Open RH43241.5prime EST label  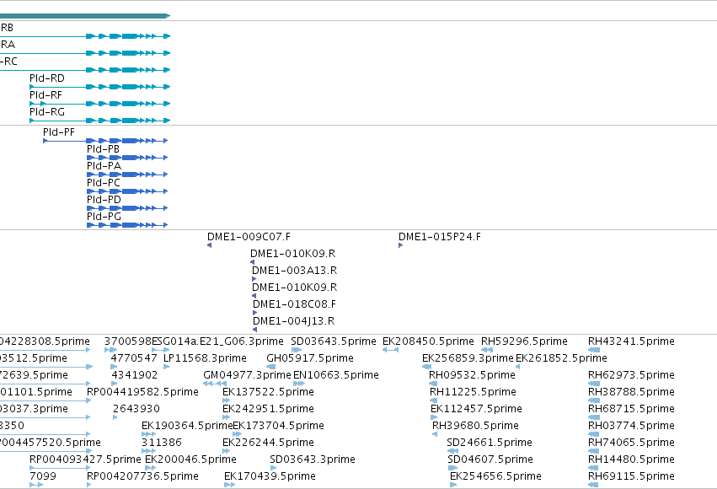632,341
